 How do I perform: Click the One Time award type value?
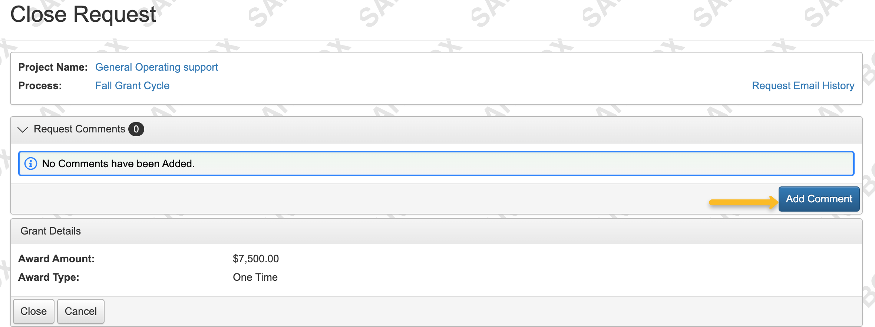(x=255, y=277)
